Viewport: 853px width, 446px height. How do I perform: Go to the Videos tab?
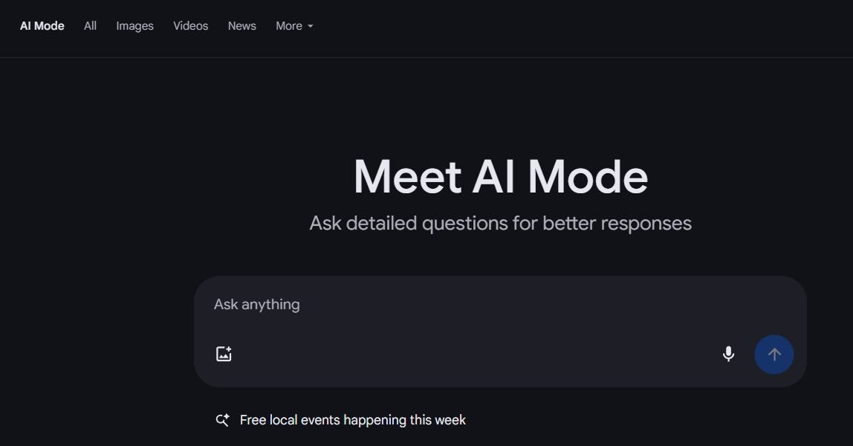(x=190, y=26)
